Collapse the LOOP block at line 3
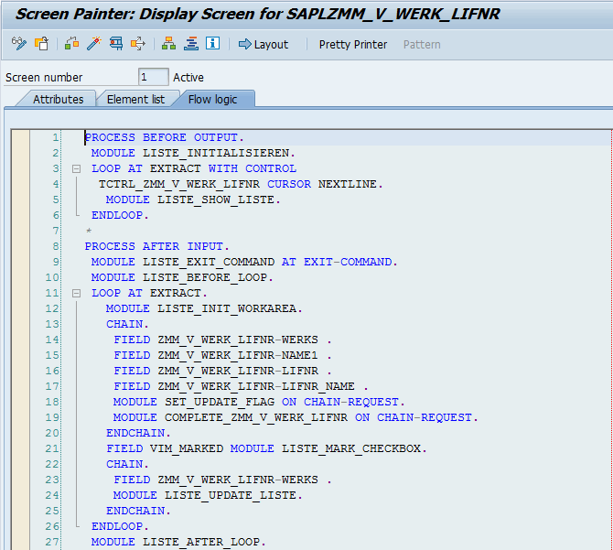The height and width of the screenshot is (550, 613). pos(76,169)
